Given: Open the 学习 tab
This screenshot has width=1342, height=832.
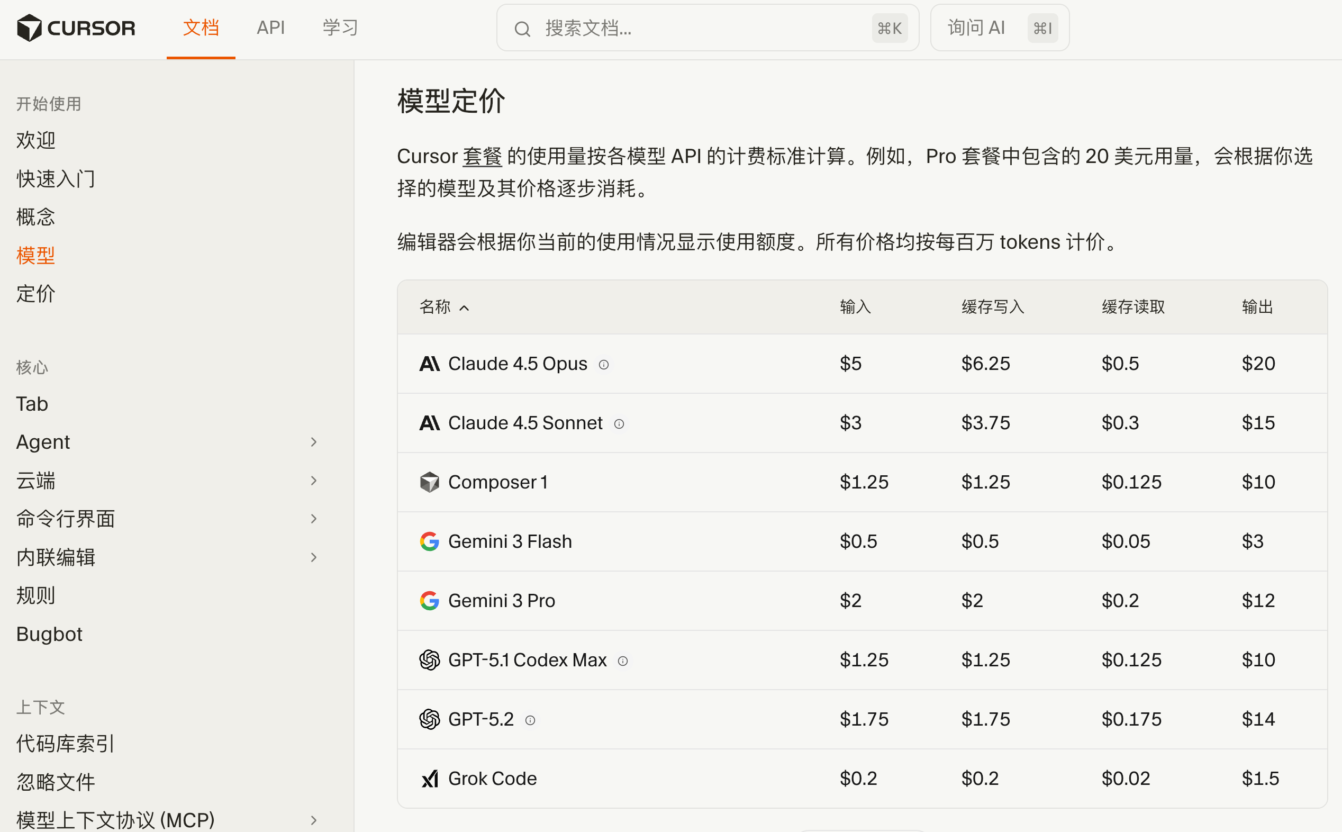Looking at the screenshot, I should pyautogui.click(x=340, y=28).
